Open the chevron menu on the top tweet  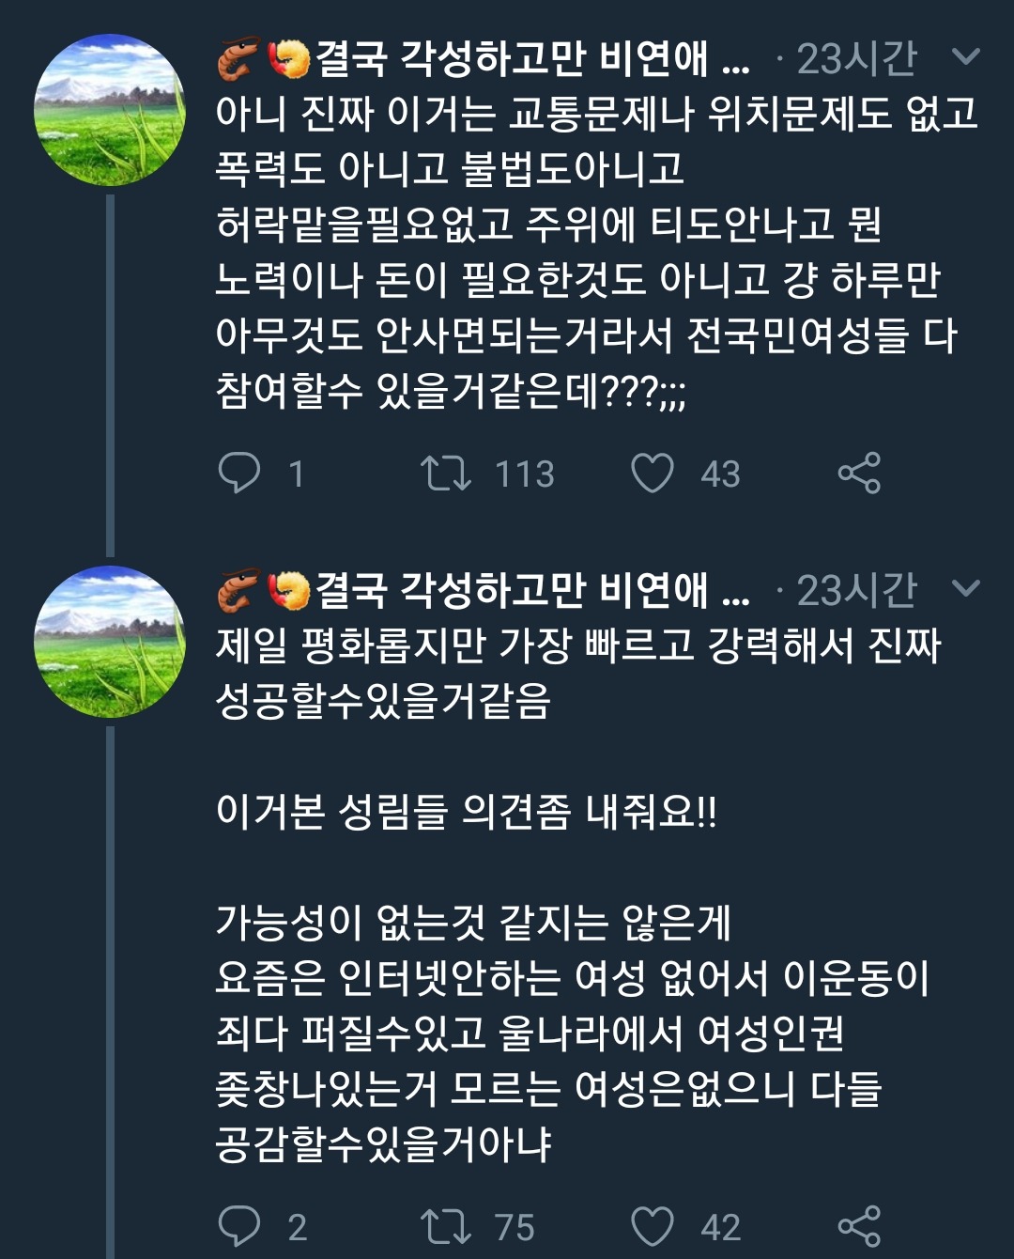[x=965, y=58]
